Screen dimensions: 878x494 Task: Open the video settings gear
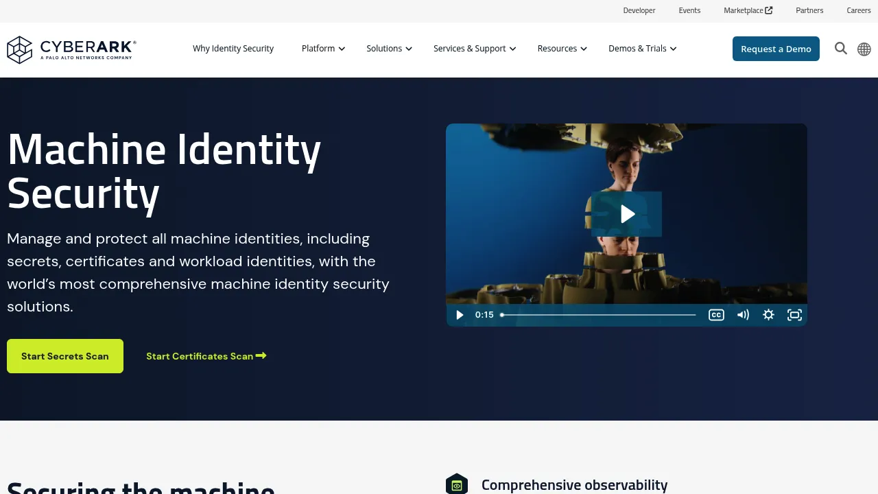[x=769, y=315]
